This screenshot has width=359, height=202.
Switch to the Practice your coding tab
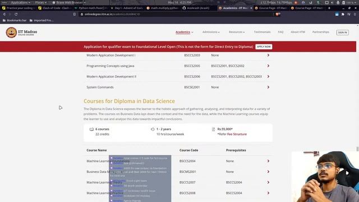[19, 8]
